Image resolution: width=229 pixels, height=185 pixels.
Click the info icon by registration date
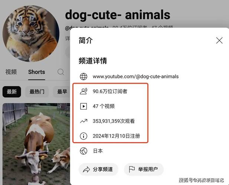(x=84, y=136)
